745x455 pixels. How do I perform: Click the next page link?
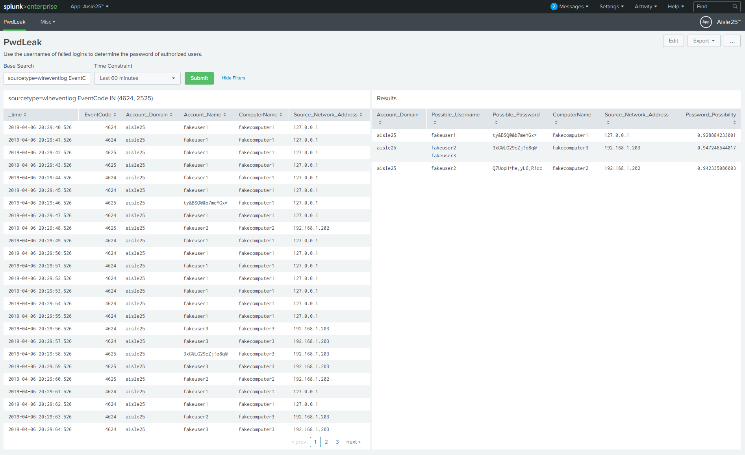[353, 442]
